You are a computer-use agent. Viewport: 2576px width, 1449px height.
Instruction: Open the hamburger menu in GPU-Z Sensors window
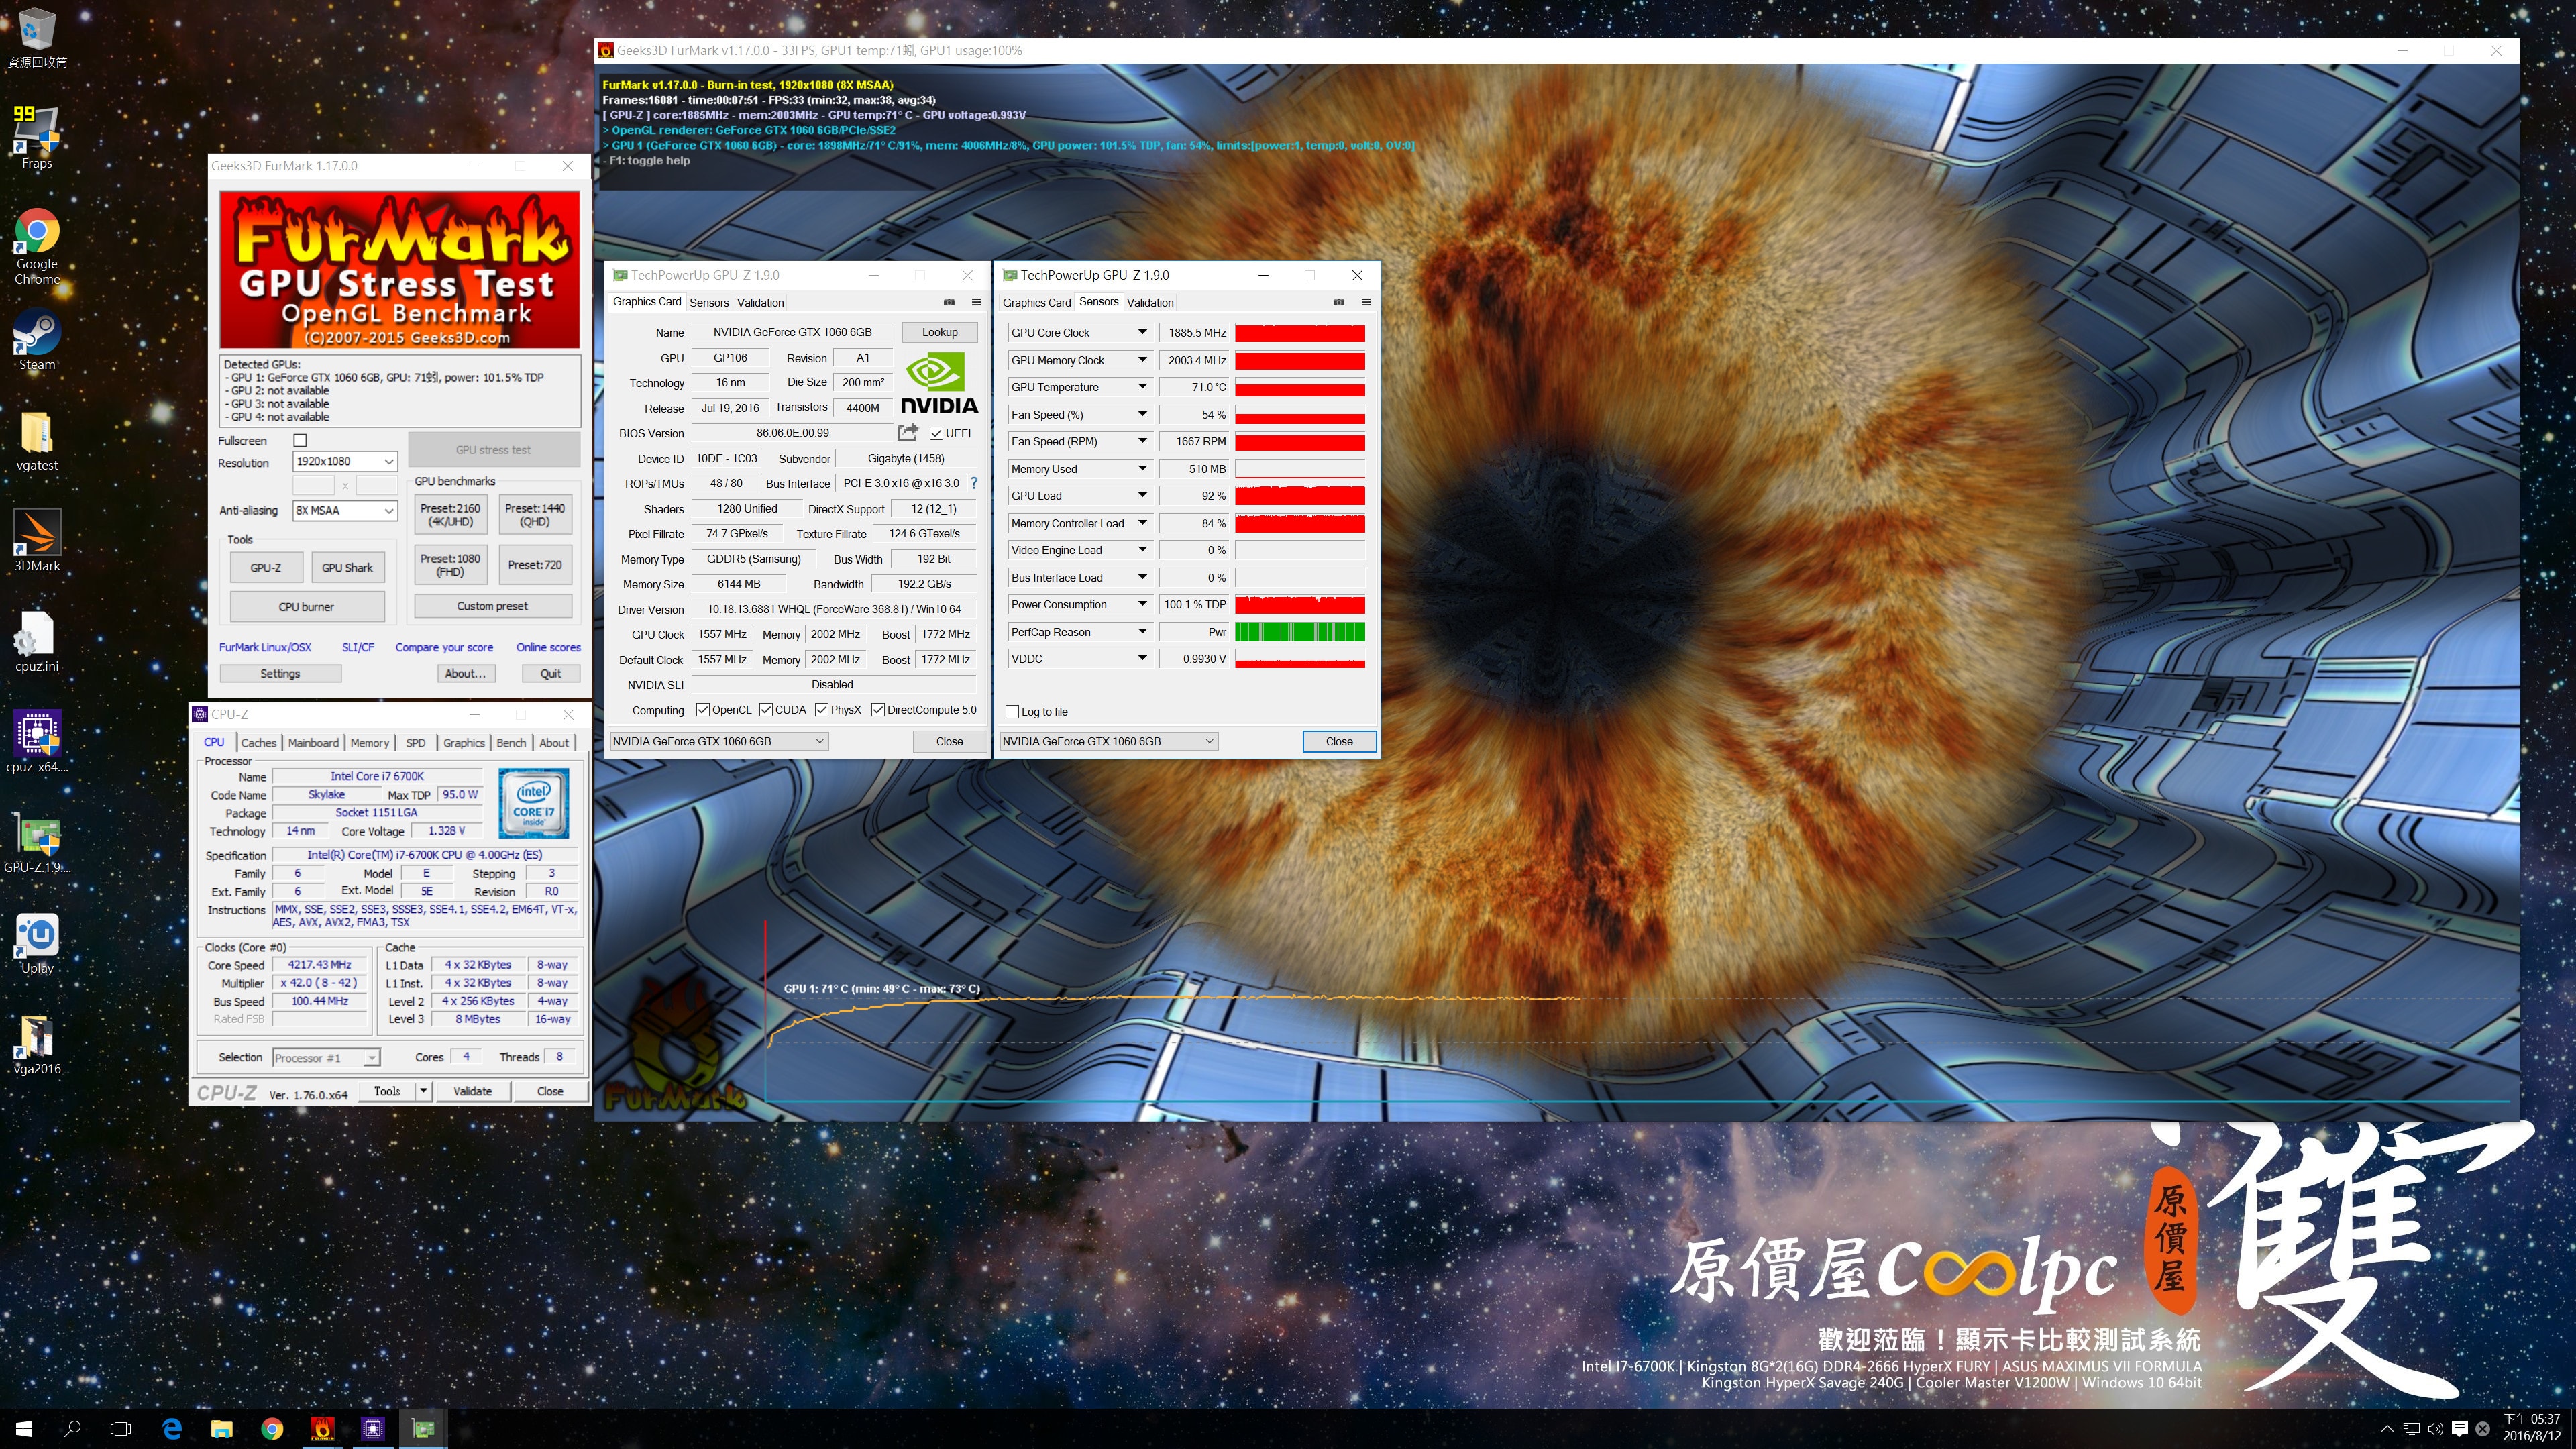(x=1366, y=302)
